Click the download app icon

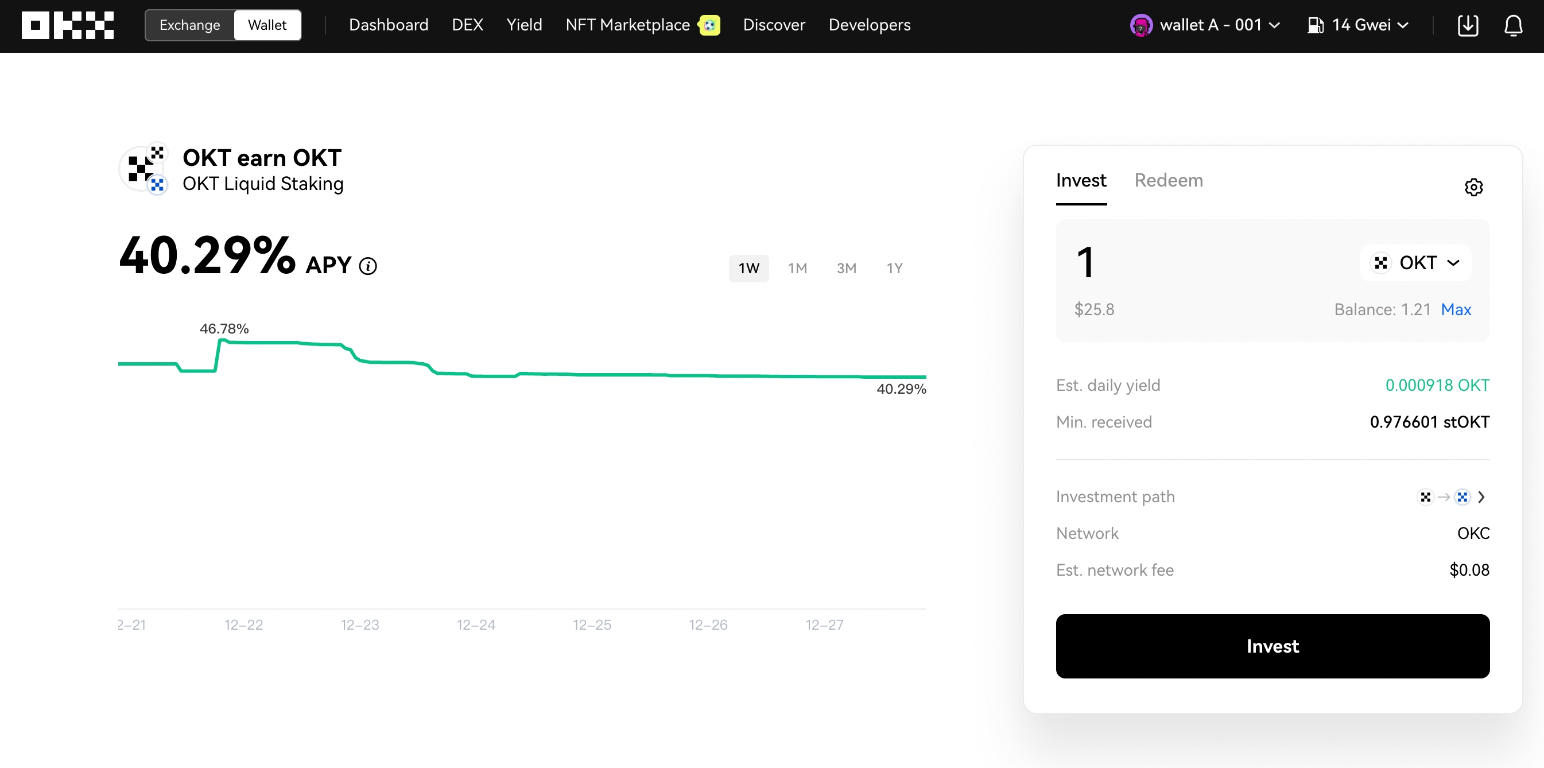[1467, 25]
